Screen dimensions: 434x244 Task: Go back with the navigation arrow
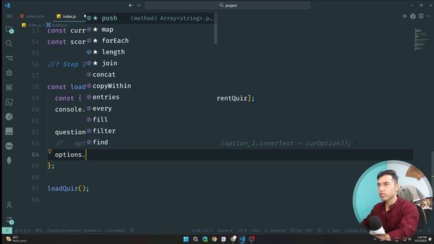[x=131, y=5]
